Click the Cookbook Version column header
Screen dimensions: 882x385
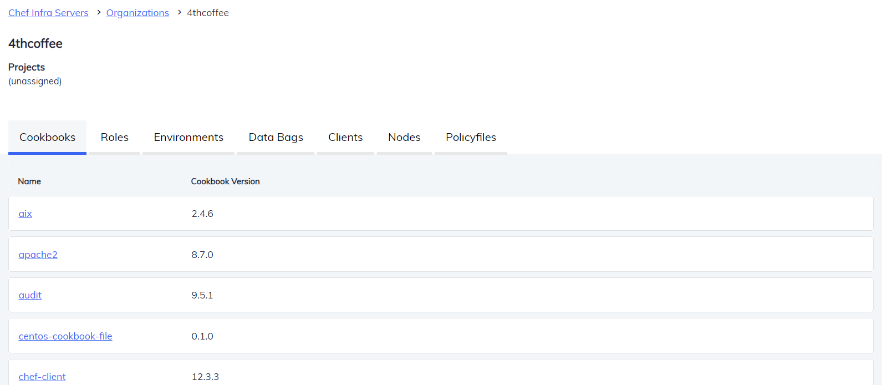(x=225, y=181)
